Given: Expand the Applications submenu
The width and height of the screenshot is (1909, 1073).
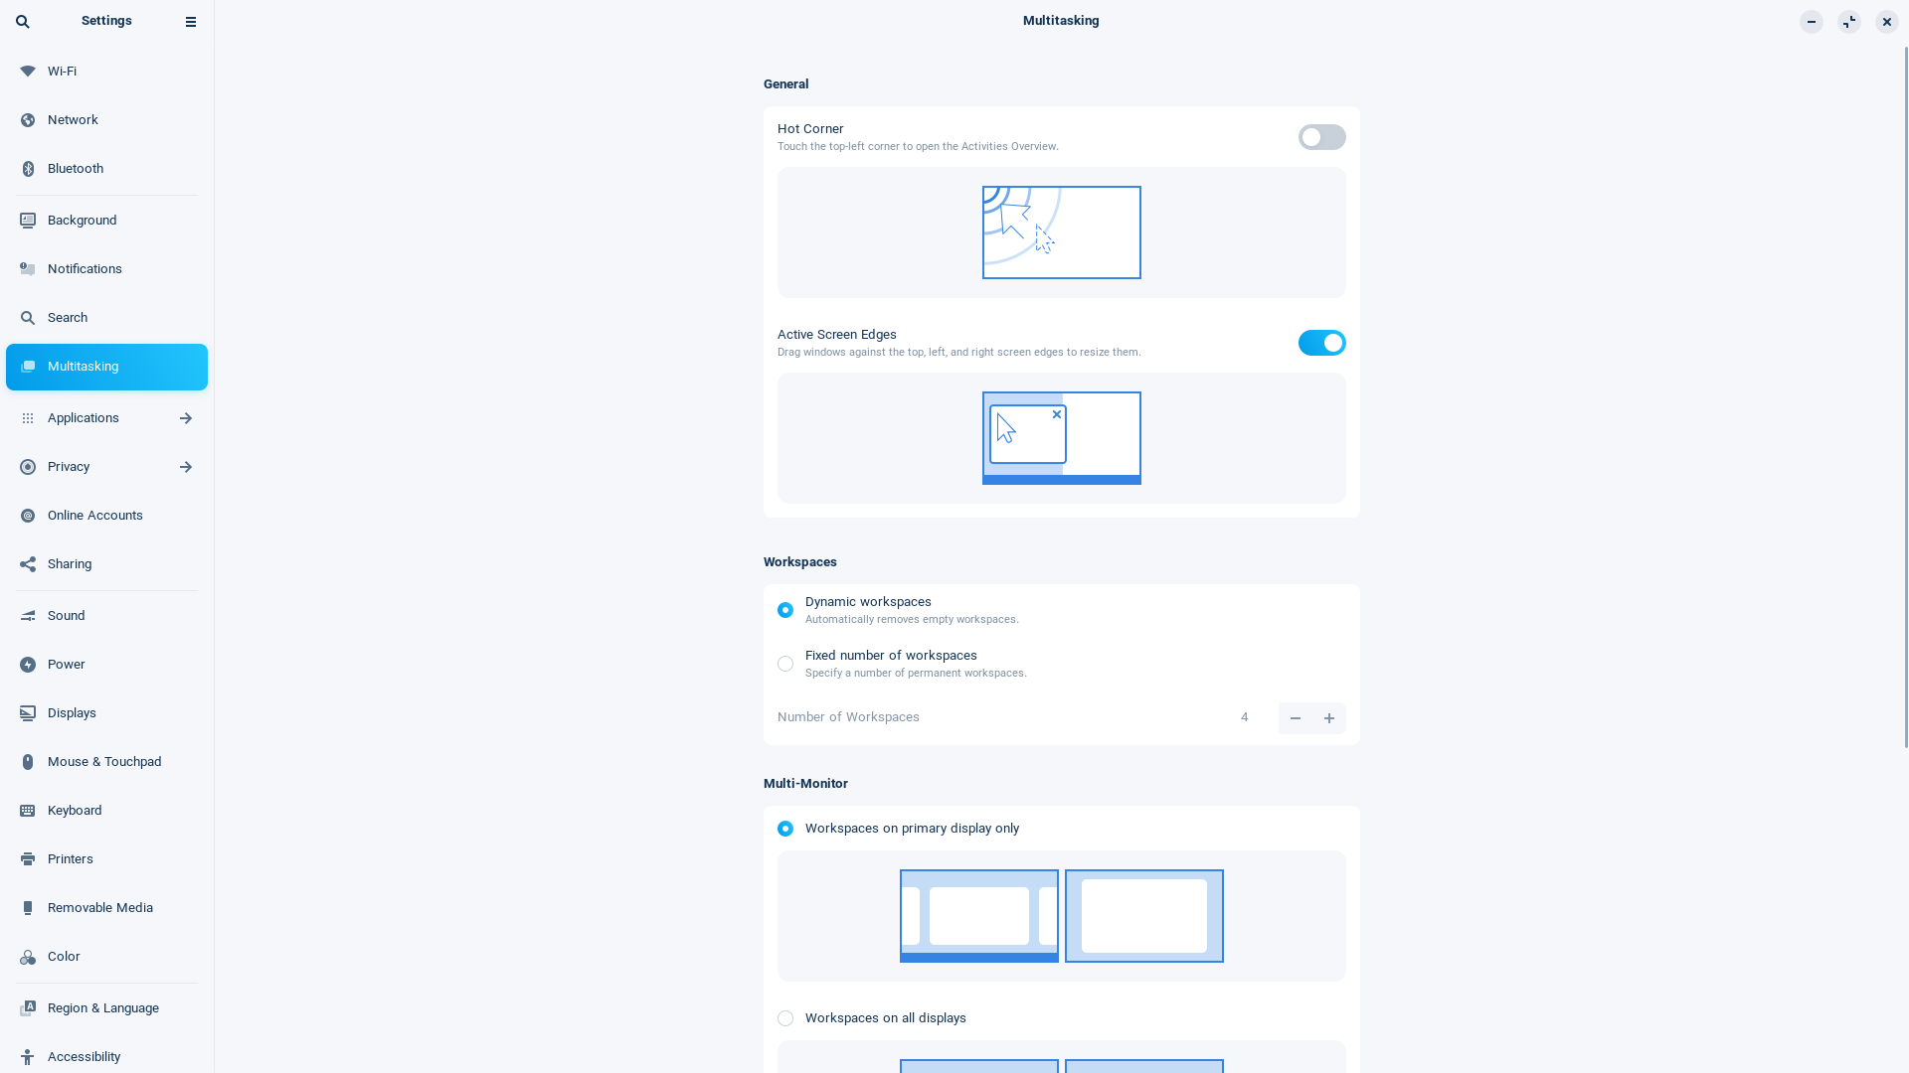Looking at the screenshot, I should [185, 418].
